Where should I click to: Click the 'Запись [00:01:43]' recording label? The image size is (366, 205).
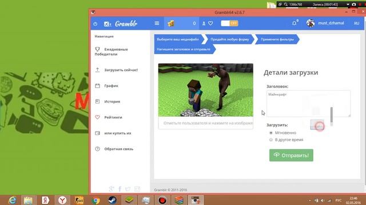pyautogui.click(x=325, y=5)
